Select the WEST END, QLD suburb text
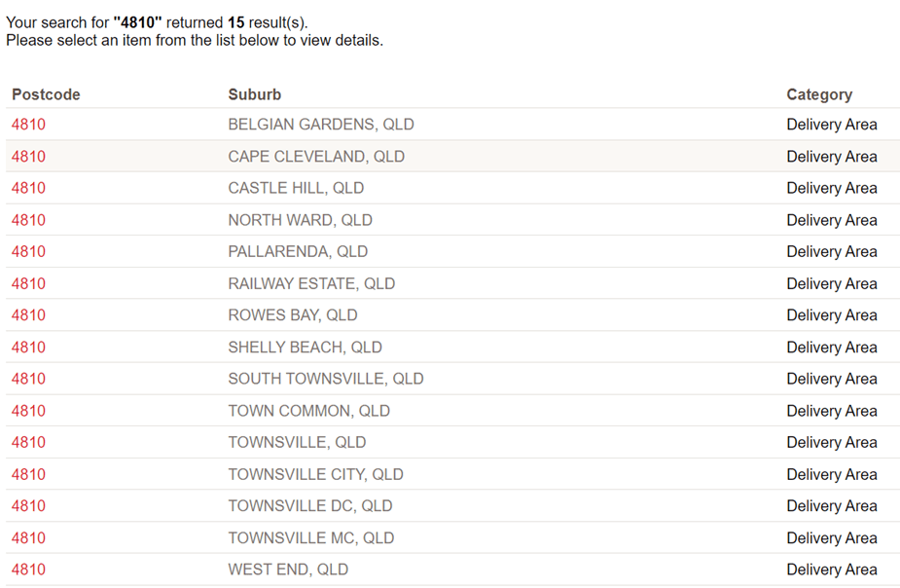The image size is (900, 588). click(288, 570)
